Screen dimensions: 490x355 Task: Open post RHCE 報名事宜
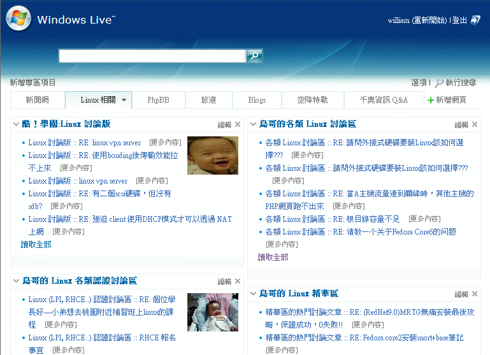pyautogui.click(x=102, y=344)
